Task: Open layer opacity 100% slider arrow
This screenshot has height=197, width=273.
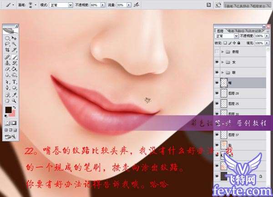Action: click(267, 36)
